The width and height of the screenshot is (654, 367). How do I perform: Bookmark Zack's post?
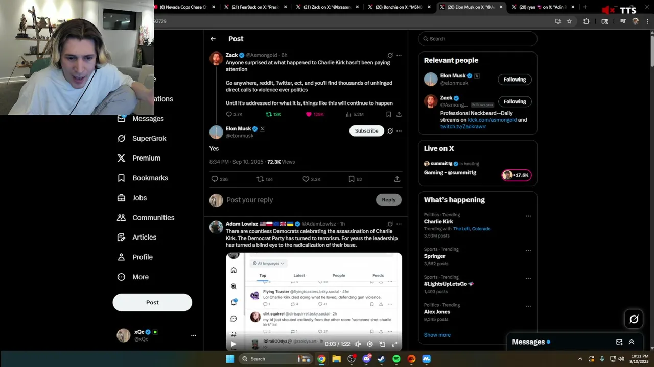389,114
